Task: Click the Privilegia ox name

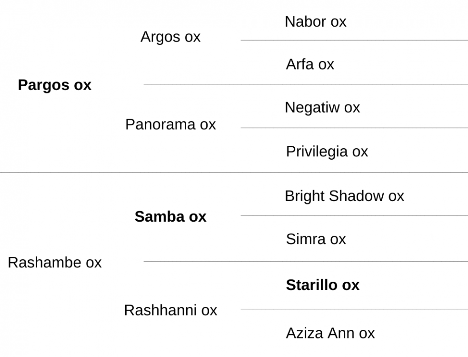Action: tap(327, 152)
